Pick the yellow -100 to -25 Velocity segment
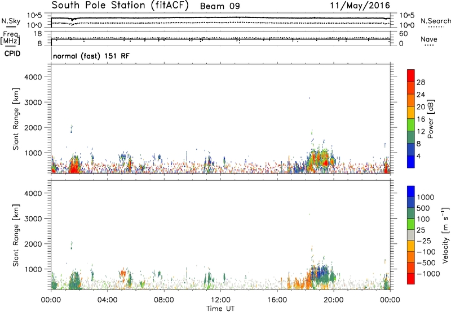 411,246
